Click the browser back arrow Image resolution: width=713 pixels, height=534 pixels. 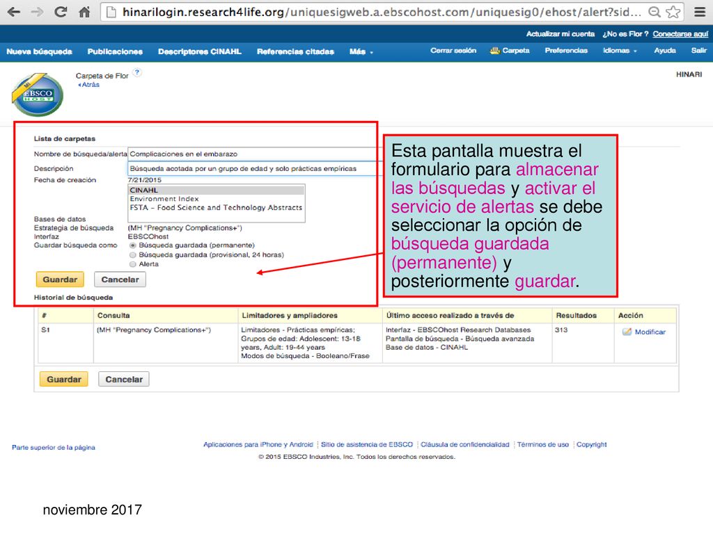click(14, 12)
